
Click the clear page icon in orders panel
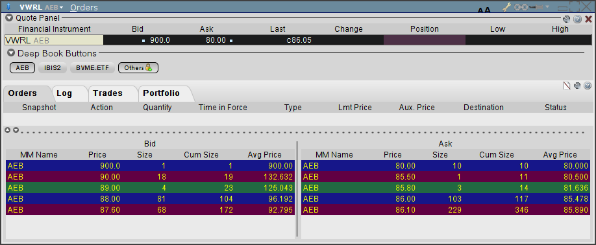coord(567,86)
